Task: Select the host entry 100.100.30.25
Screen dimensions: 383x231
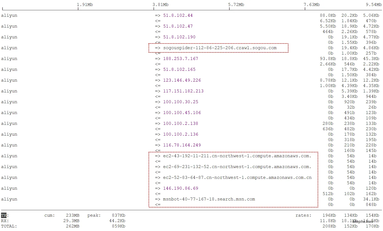Action: click(x=180, y=102)
